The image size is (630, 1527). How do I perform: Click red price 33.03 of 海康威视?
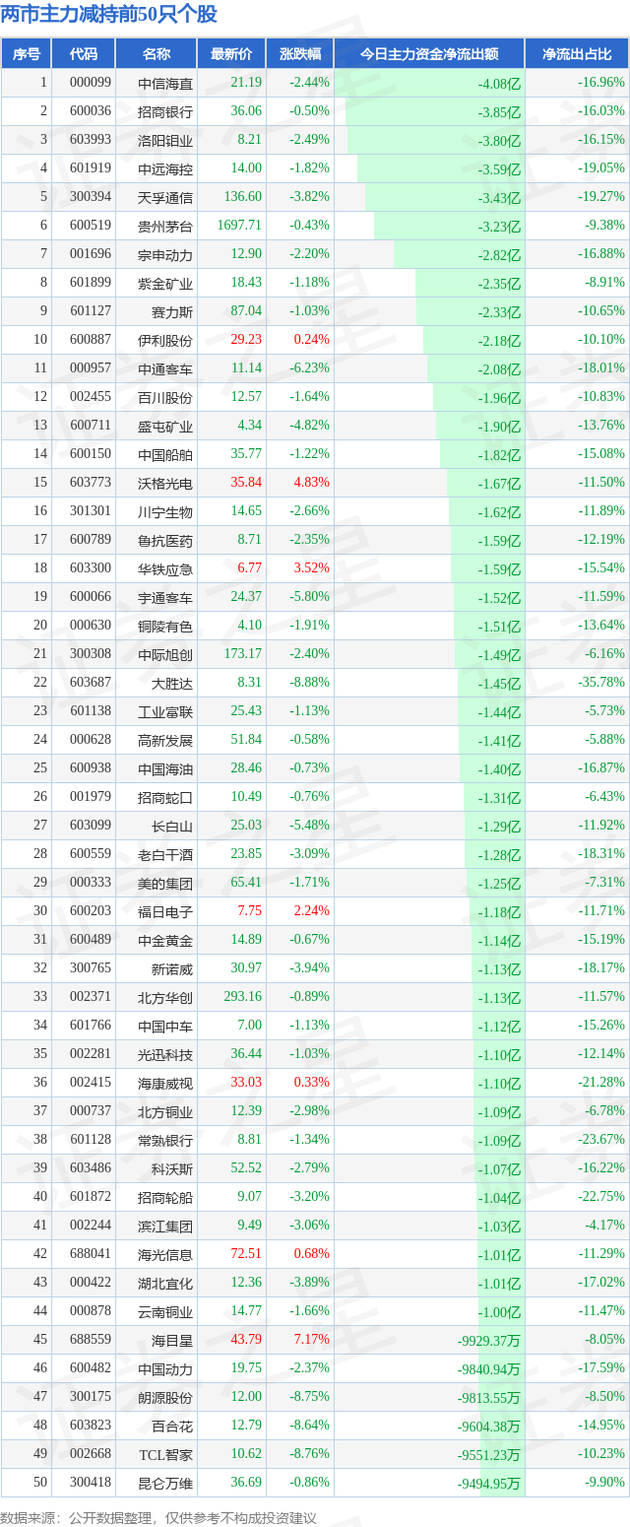(246, 1083)
